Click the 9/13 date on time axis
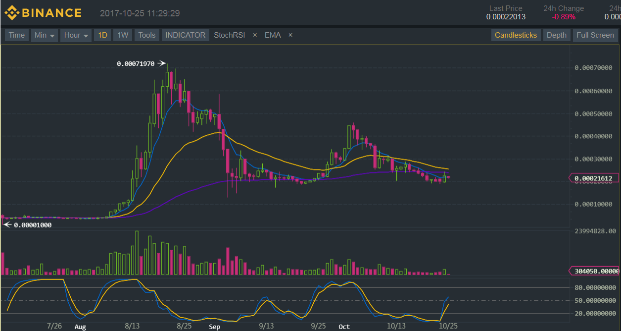Viewport: 621px width, 331px height. (x=266, y=326)
